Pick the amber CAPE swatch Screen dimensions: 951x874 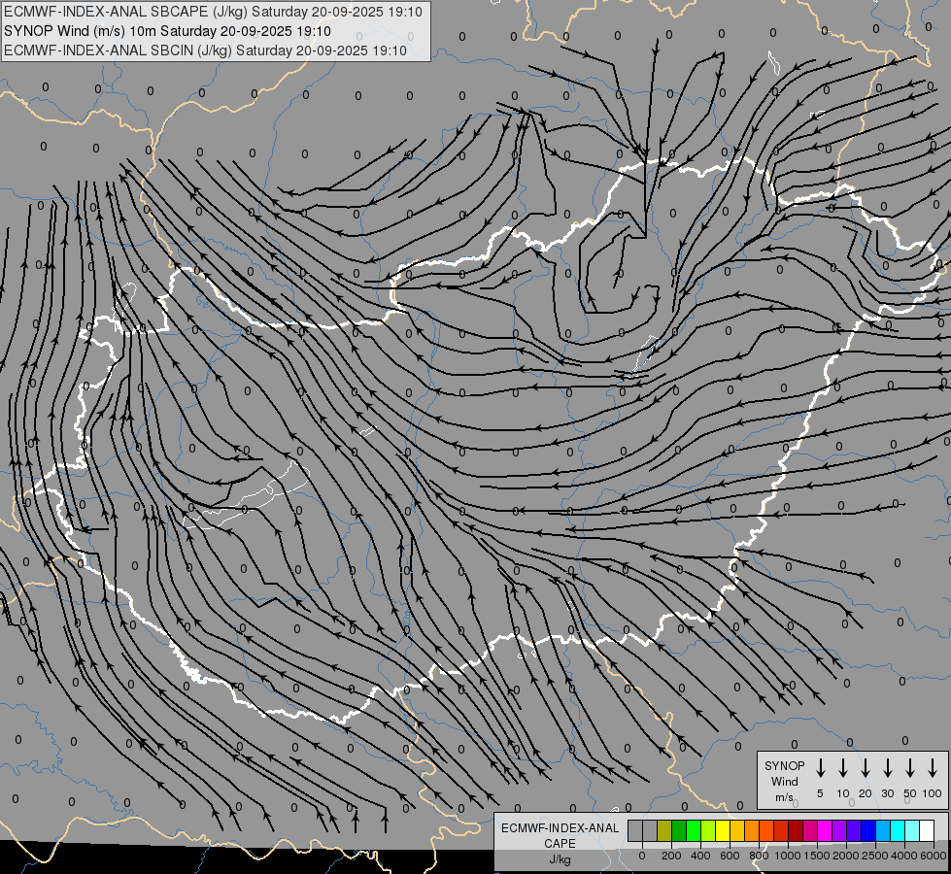pos(737,831)
